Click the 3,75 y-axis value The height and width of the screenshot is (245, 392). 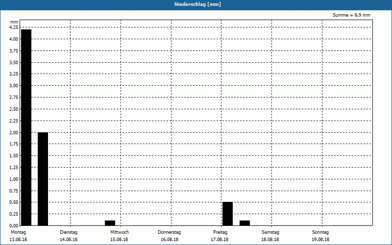click(x=14, y=51)
